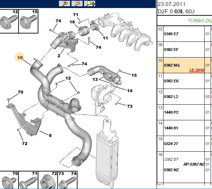Viewport: 212px width, 189px height.
Task: Open the LE-2010 link
Action: [x=197, y=70]
